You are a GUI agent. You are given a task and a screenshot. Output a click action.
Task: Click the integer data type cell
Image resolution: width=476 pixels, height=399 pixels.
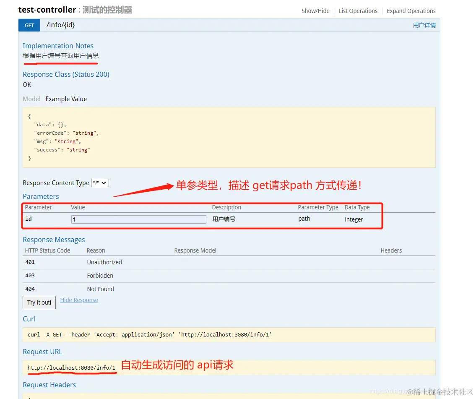pos(354,219)
